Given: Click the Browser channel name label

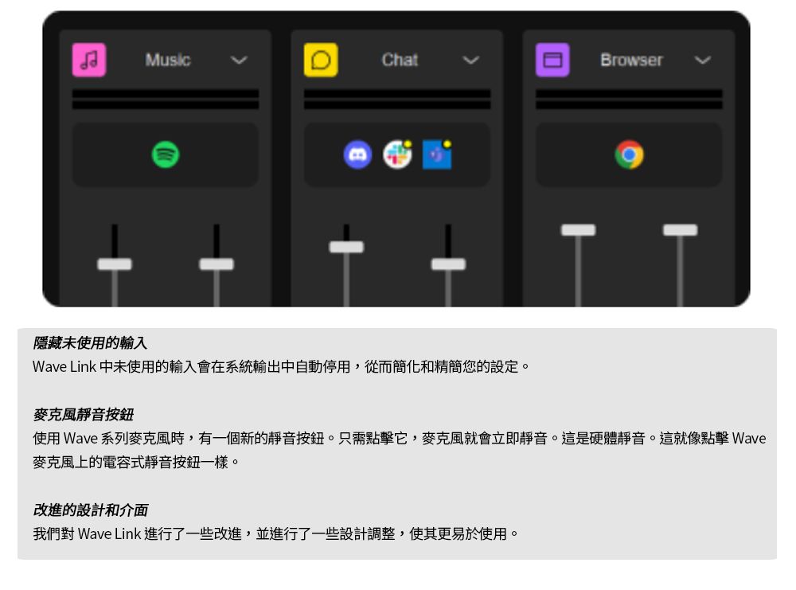Looking at the screenshot, I should (x=631, y=60).
